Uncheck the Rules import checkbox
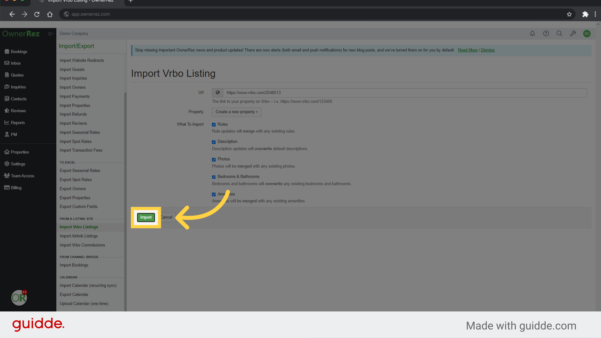601x338 pixels. 214,125
